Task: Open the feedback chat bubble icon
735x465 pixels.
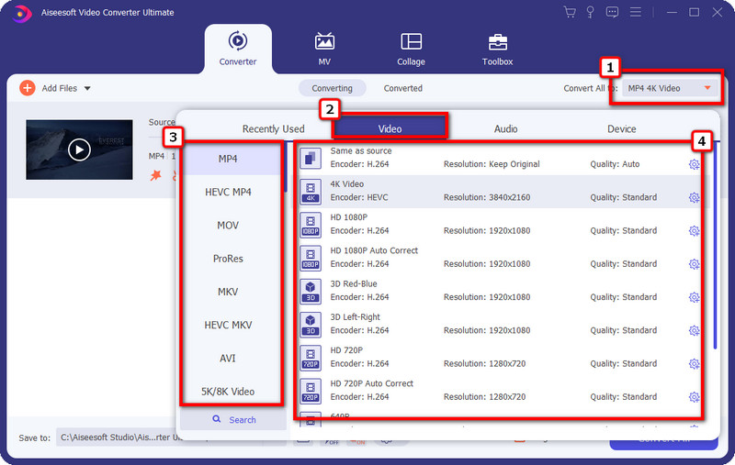Action: point(610,12)
